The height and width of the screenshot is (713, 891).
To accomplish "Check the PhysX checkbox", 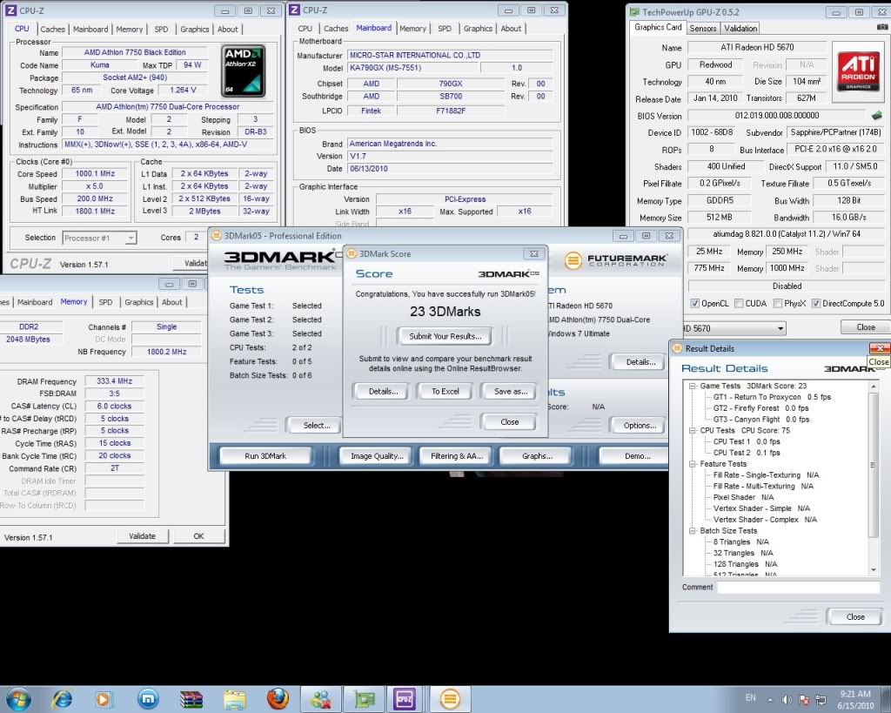I will coord(776,303).
